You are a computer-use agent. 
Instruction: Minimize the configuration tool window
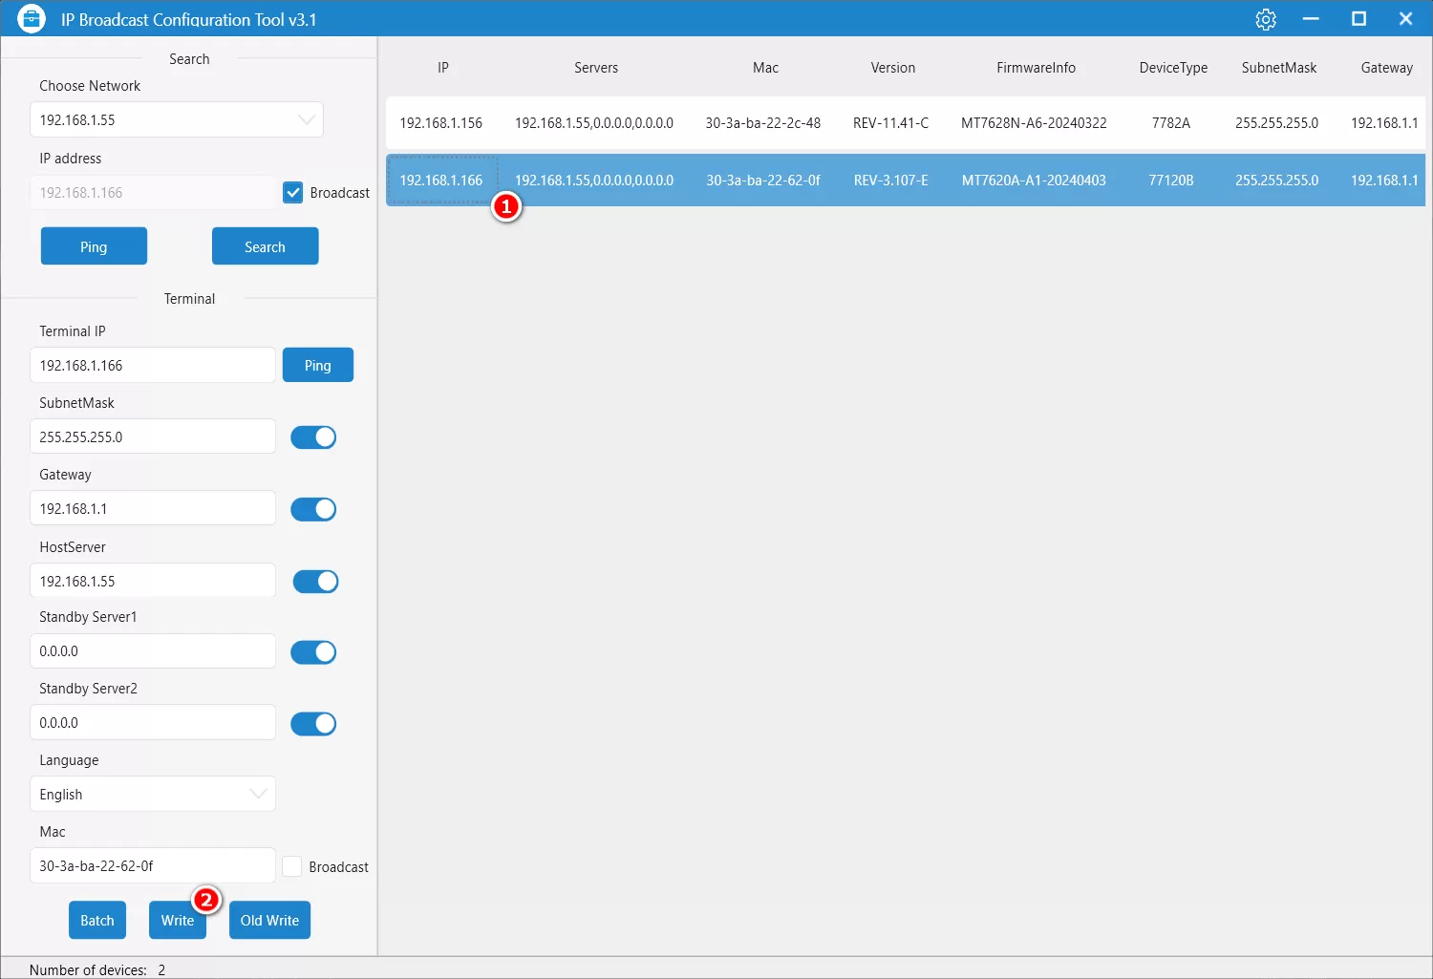pyautogui.click(x=1311, y=19)
